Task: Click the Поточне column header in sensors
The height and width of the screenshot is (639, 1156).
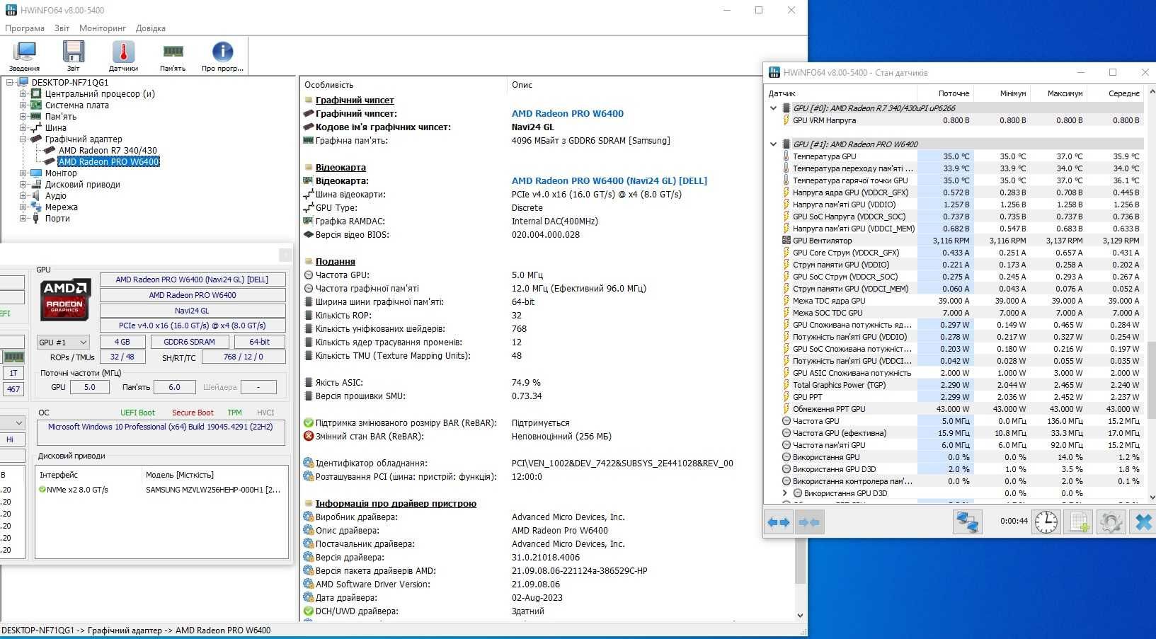Action: 945,93
